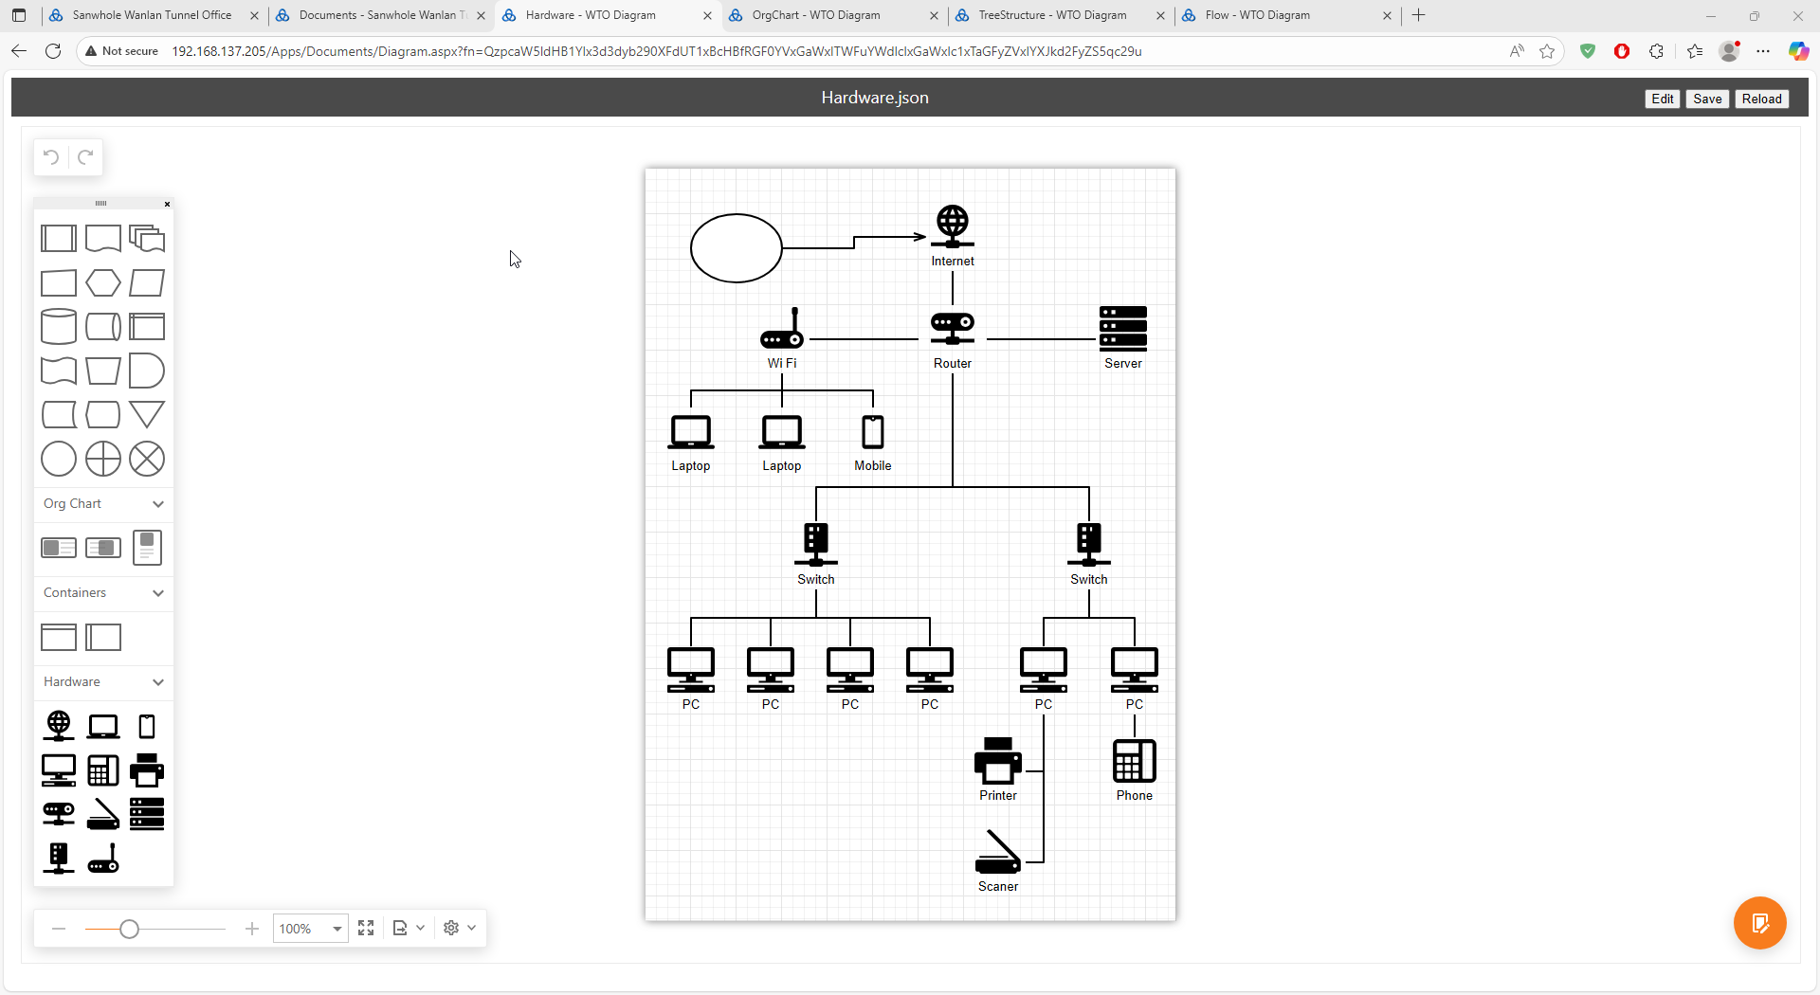Click the orange floating edit button

coord(1759,923)
